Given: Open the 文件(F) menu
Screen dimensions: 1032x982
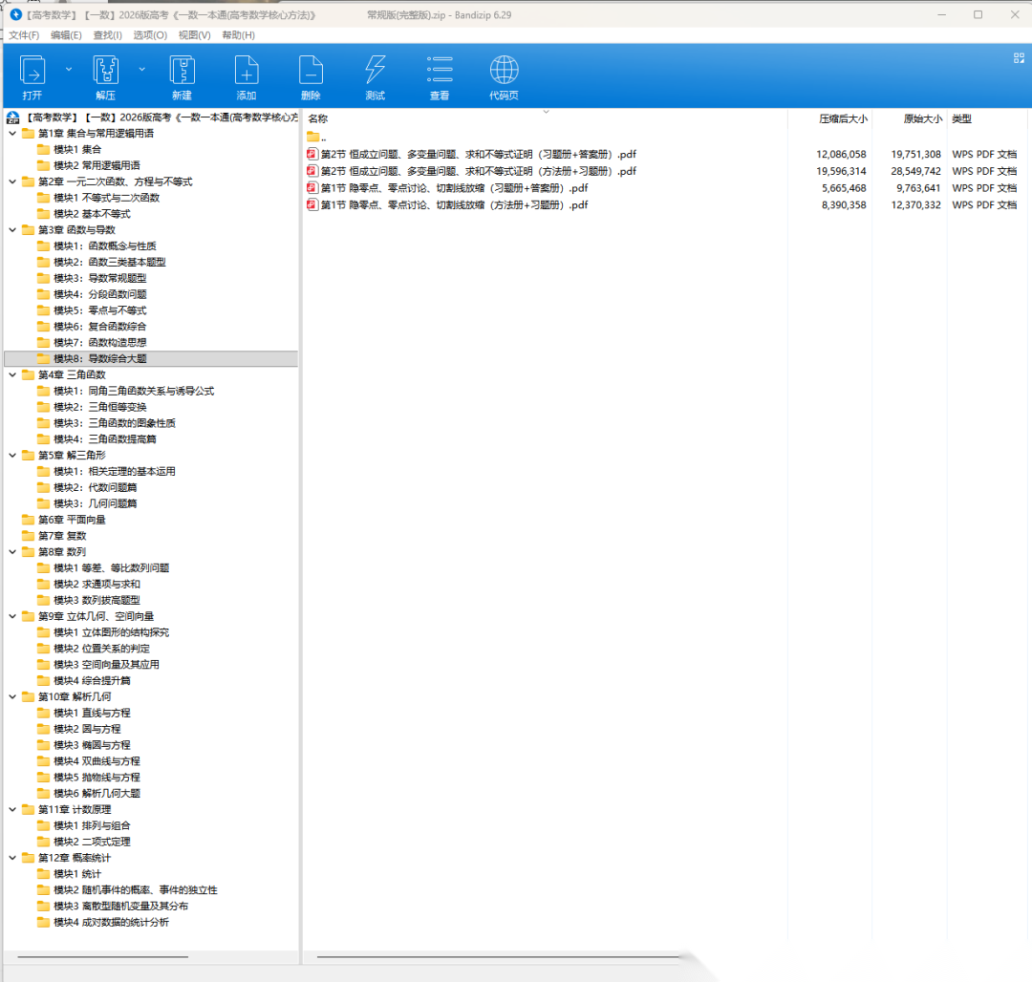Looking at the screenshot, I should click(x=24, y=35).
